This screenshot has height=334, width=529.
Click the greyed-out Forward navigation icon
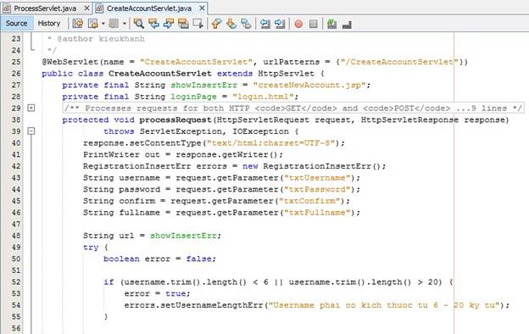[x=114, y=23]
